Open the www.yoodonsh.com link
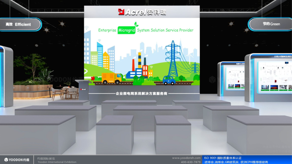292x164 pixels. (x=186, y=158)
